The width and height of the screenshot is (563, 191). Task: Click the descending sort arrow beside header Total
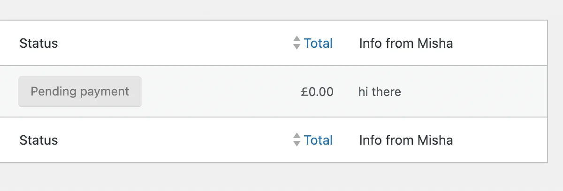[x=297, y=47]
